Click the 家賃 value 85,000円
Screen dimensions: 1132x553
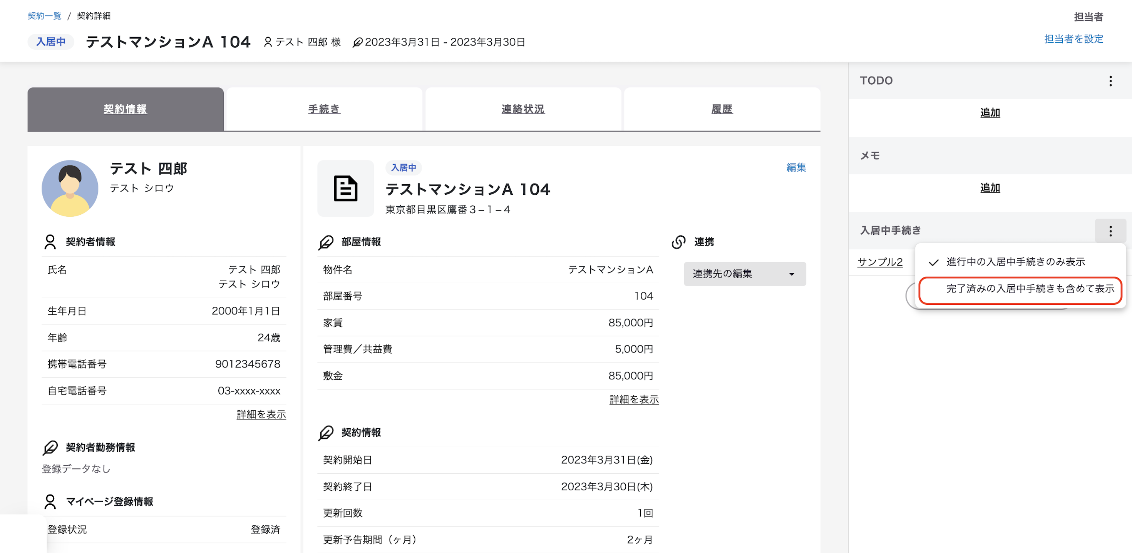[630, 323]
